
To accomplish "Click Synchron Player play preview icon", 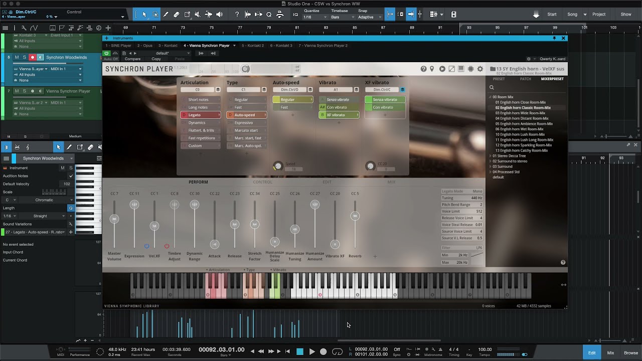I will coord(442,69).
